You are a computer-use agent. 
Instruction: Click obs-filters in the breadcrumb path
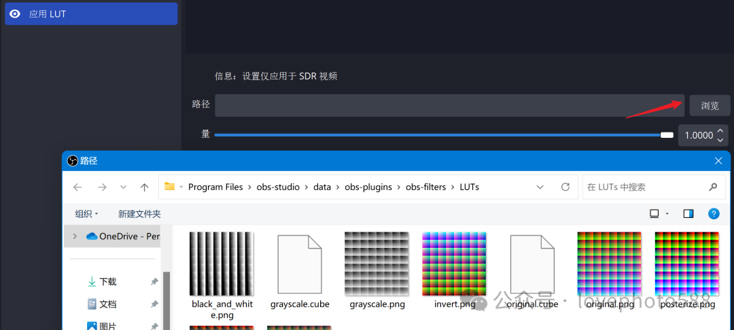point(426,187)
